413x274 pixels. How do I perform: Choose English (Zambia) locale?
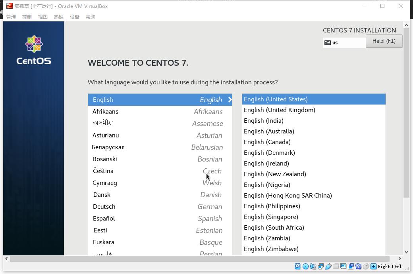click(x=314, y=238)
